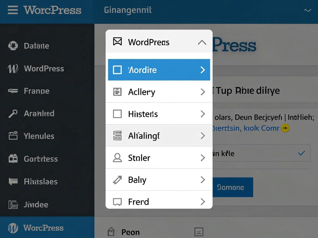This screenshot has height=238, width=318.
Task: Open the Ylenules calendar icon
Action: pos(13,136)
